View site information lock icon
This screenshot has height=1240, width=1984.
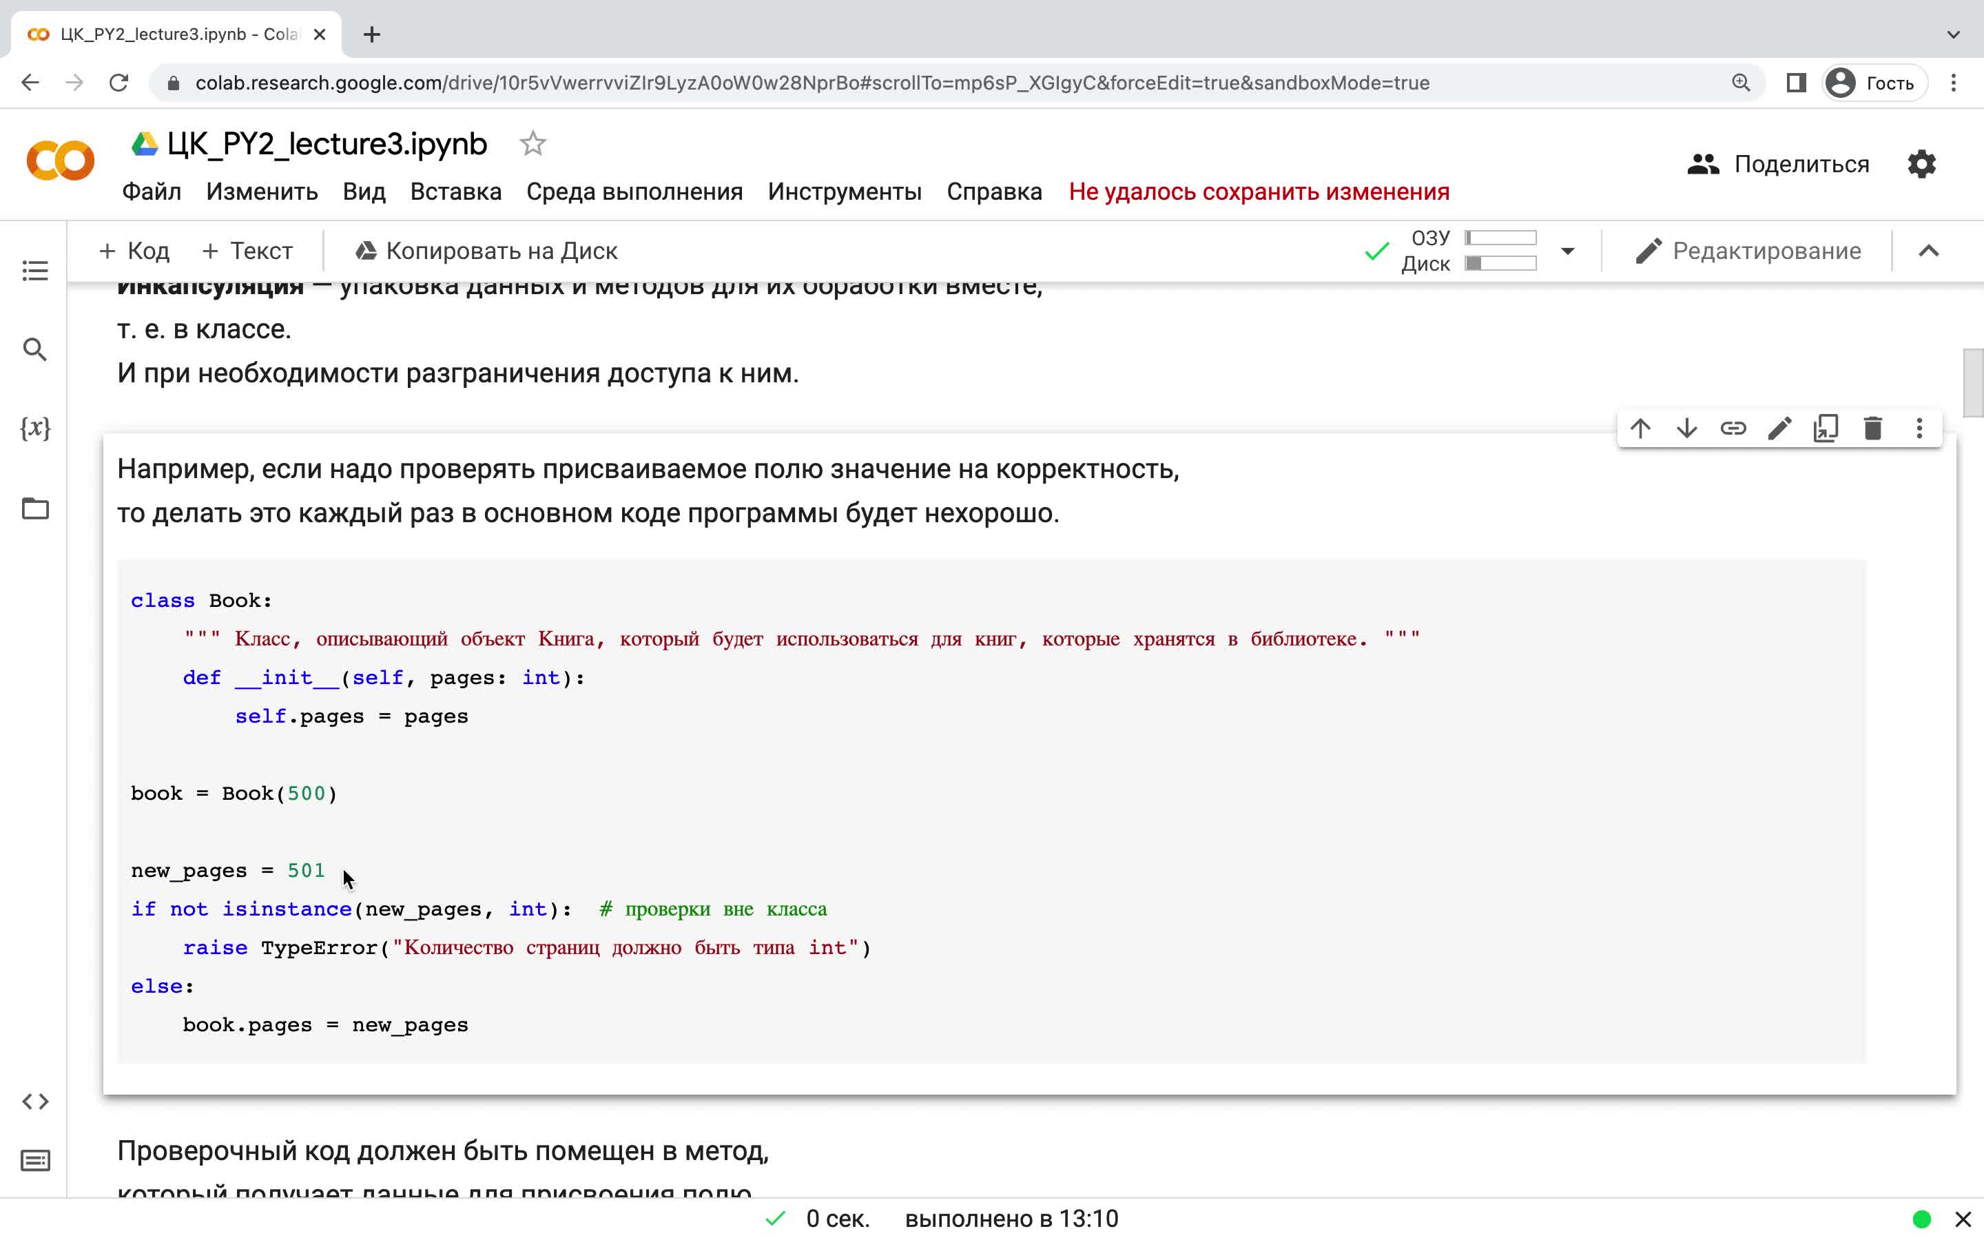(x=173, y=83)
